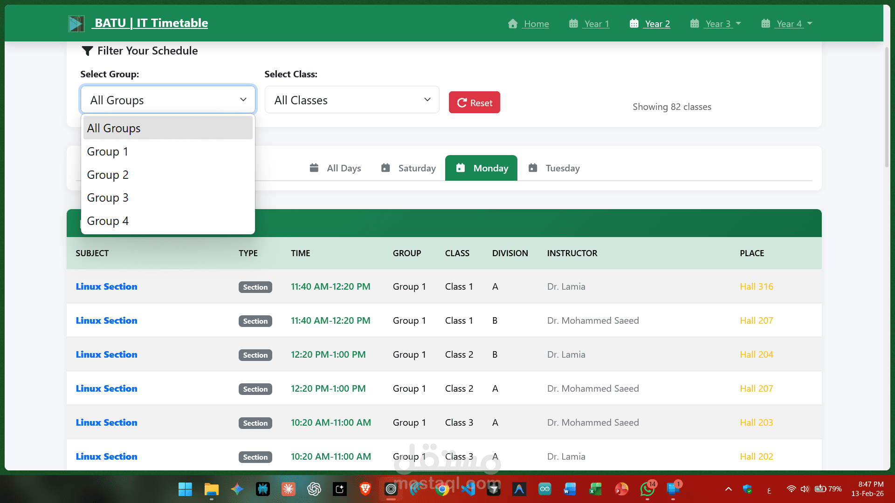Click the Year 1 calendar icon

(x=573, y=24)
